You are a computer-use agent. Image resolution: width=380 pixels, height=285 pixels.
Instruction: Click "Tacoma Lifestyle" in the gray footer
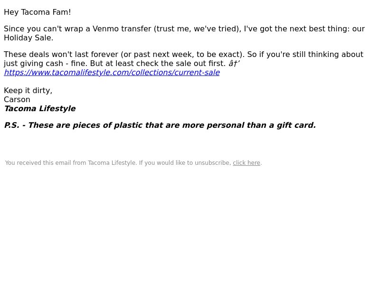pos(112,163)
